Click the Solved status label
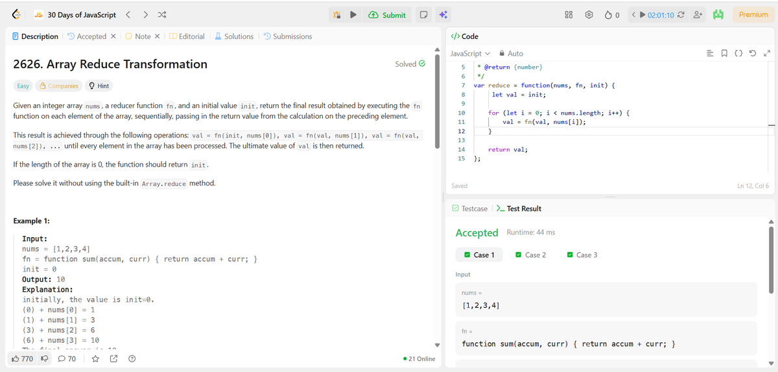 410,64
